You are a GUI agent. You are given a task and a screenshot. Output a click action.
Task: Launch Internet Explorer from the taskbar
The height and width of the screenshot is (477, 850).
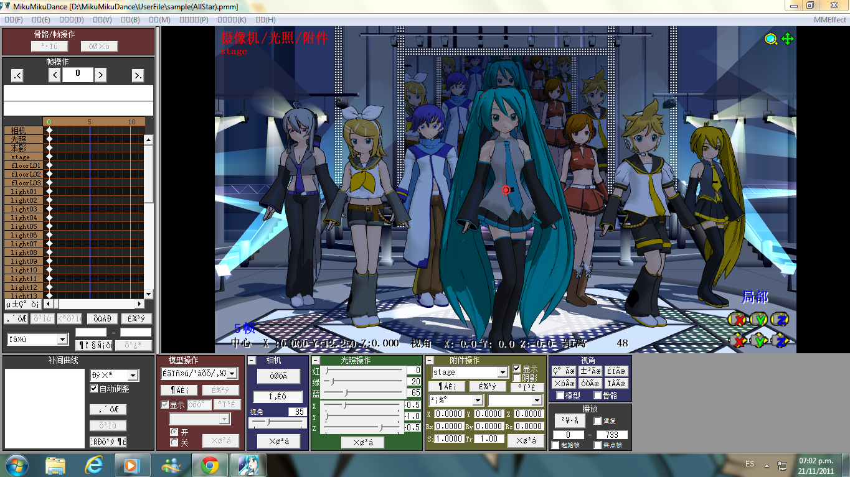pos(95,465)
